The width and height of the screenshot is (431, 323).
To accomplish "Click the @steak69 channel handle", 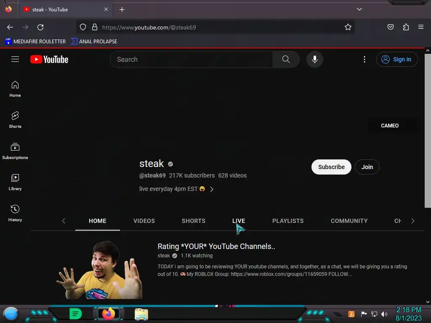I will pos(152,175).
